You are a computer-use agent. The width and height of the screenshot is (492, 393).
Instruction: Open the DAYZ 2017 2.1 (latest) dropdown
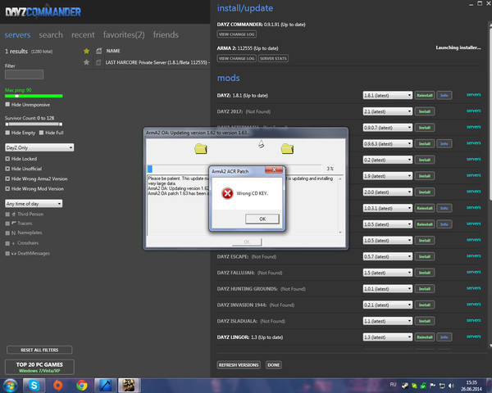click(x=388, y=111)
